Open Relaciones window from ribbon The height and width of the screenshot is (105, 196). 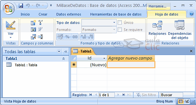[x=157, y=28]
